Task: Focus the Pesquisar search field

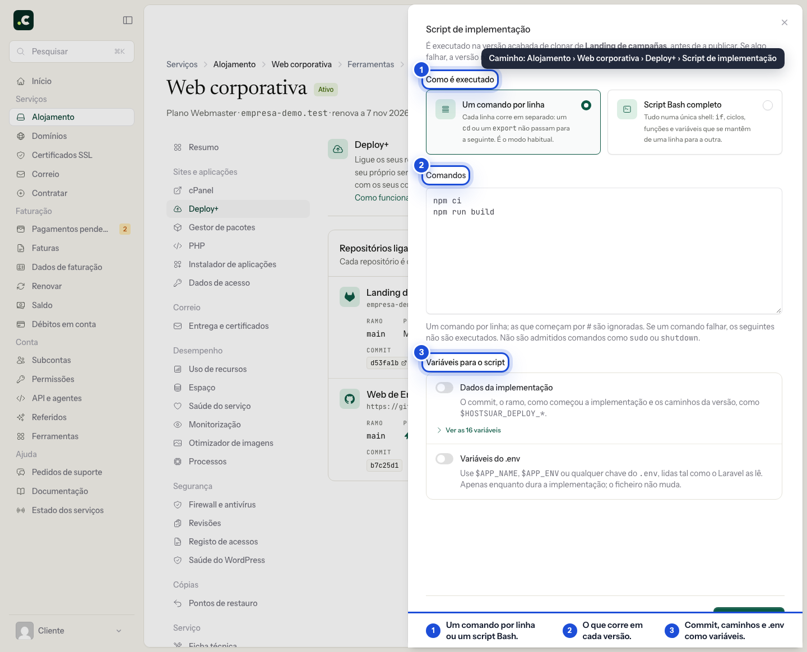Action: click(x=72, y=52)
